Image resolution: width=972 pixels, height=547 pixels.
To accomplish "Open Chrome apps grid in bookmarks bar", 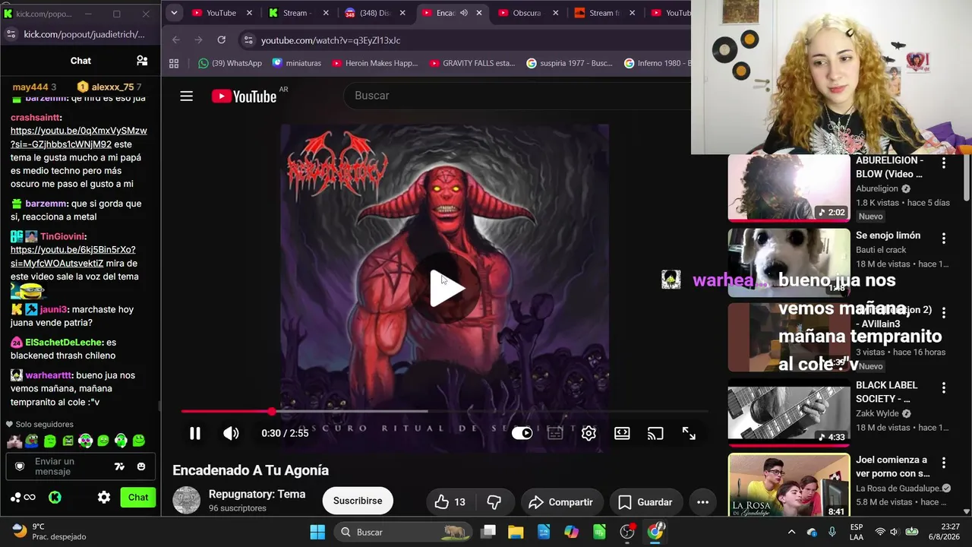I will [x=174, y=63].
